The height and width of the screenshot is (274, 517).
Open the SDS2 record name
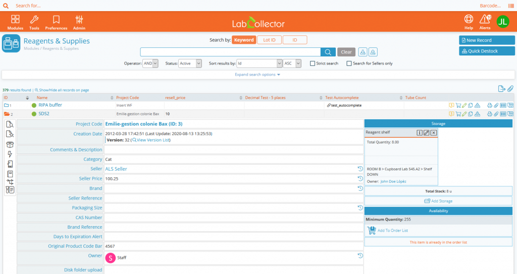(44, 114)
